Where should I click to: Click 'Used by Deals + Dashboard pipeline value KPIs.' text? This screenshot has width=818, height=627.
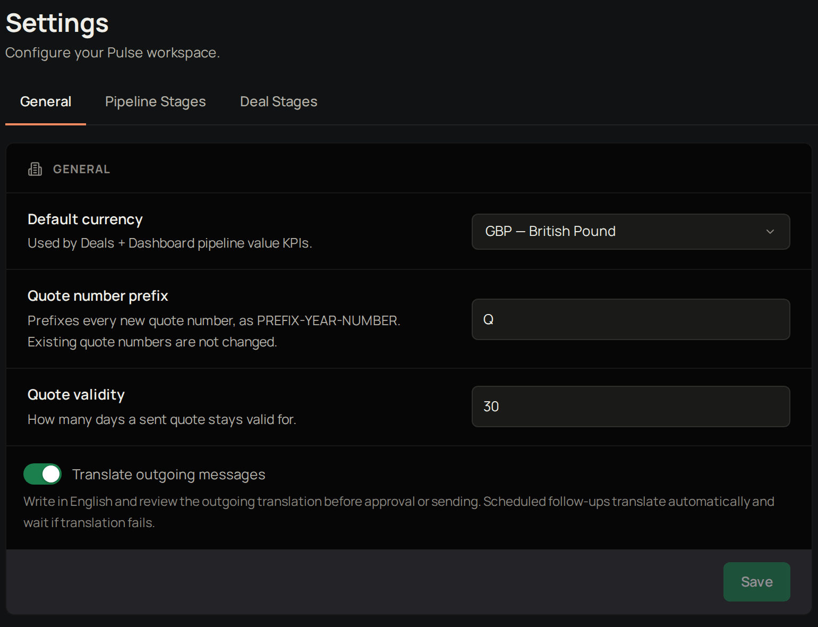(170, 243)
